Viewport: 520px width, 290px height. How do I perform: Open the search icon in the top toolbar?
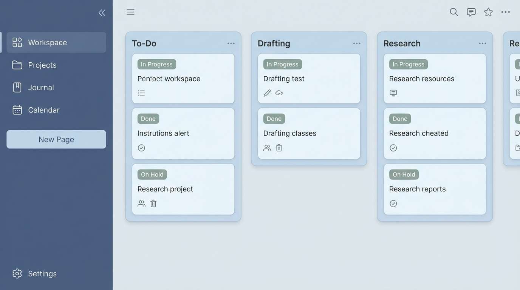453,12
